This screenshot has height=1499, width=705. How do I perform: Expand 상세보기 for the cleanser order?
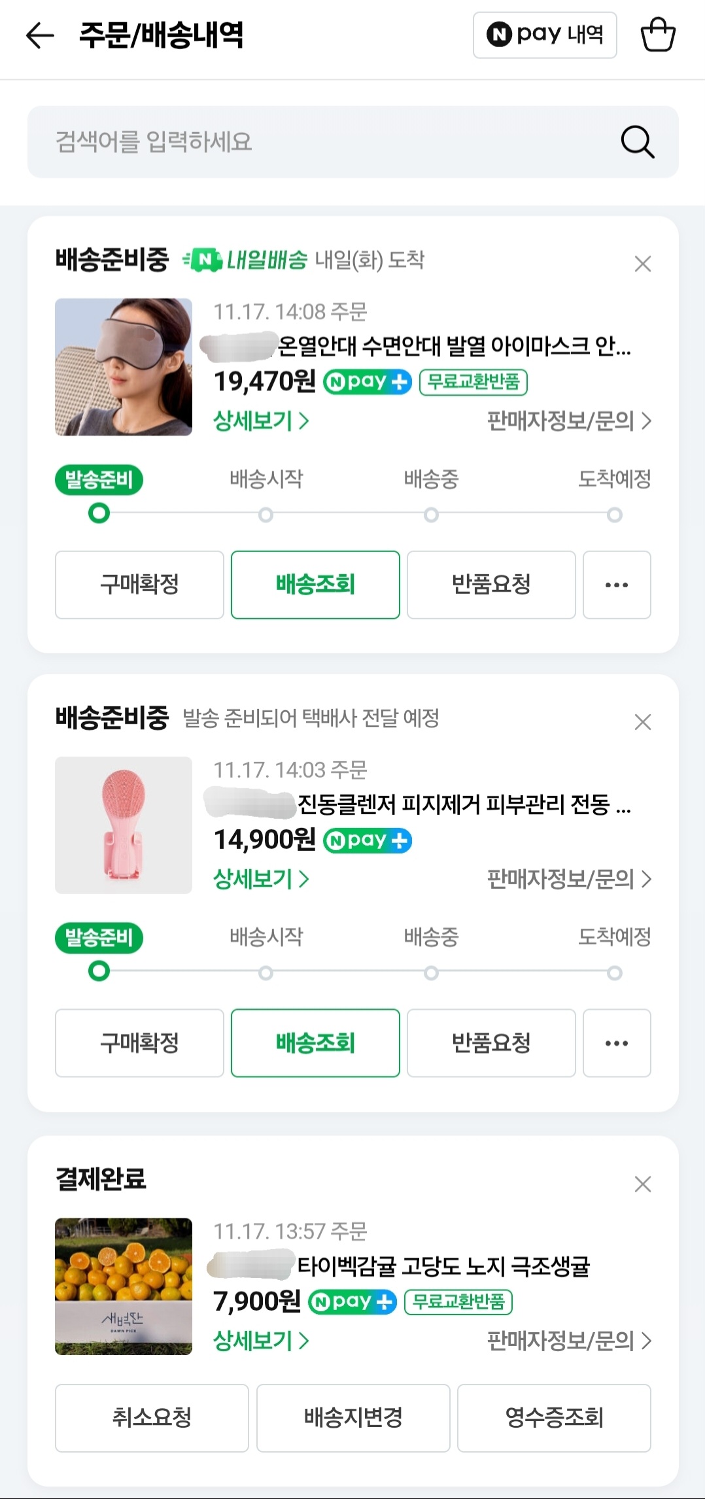click(261, 879)
